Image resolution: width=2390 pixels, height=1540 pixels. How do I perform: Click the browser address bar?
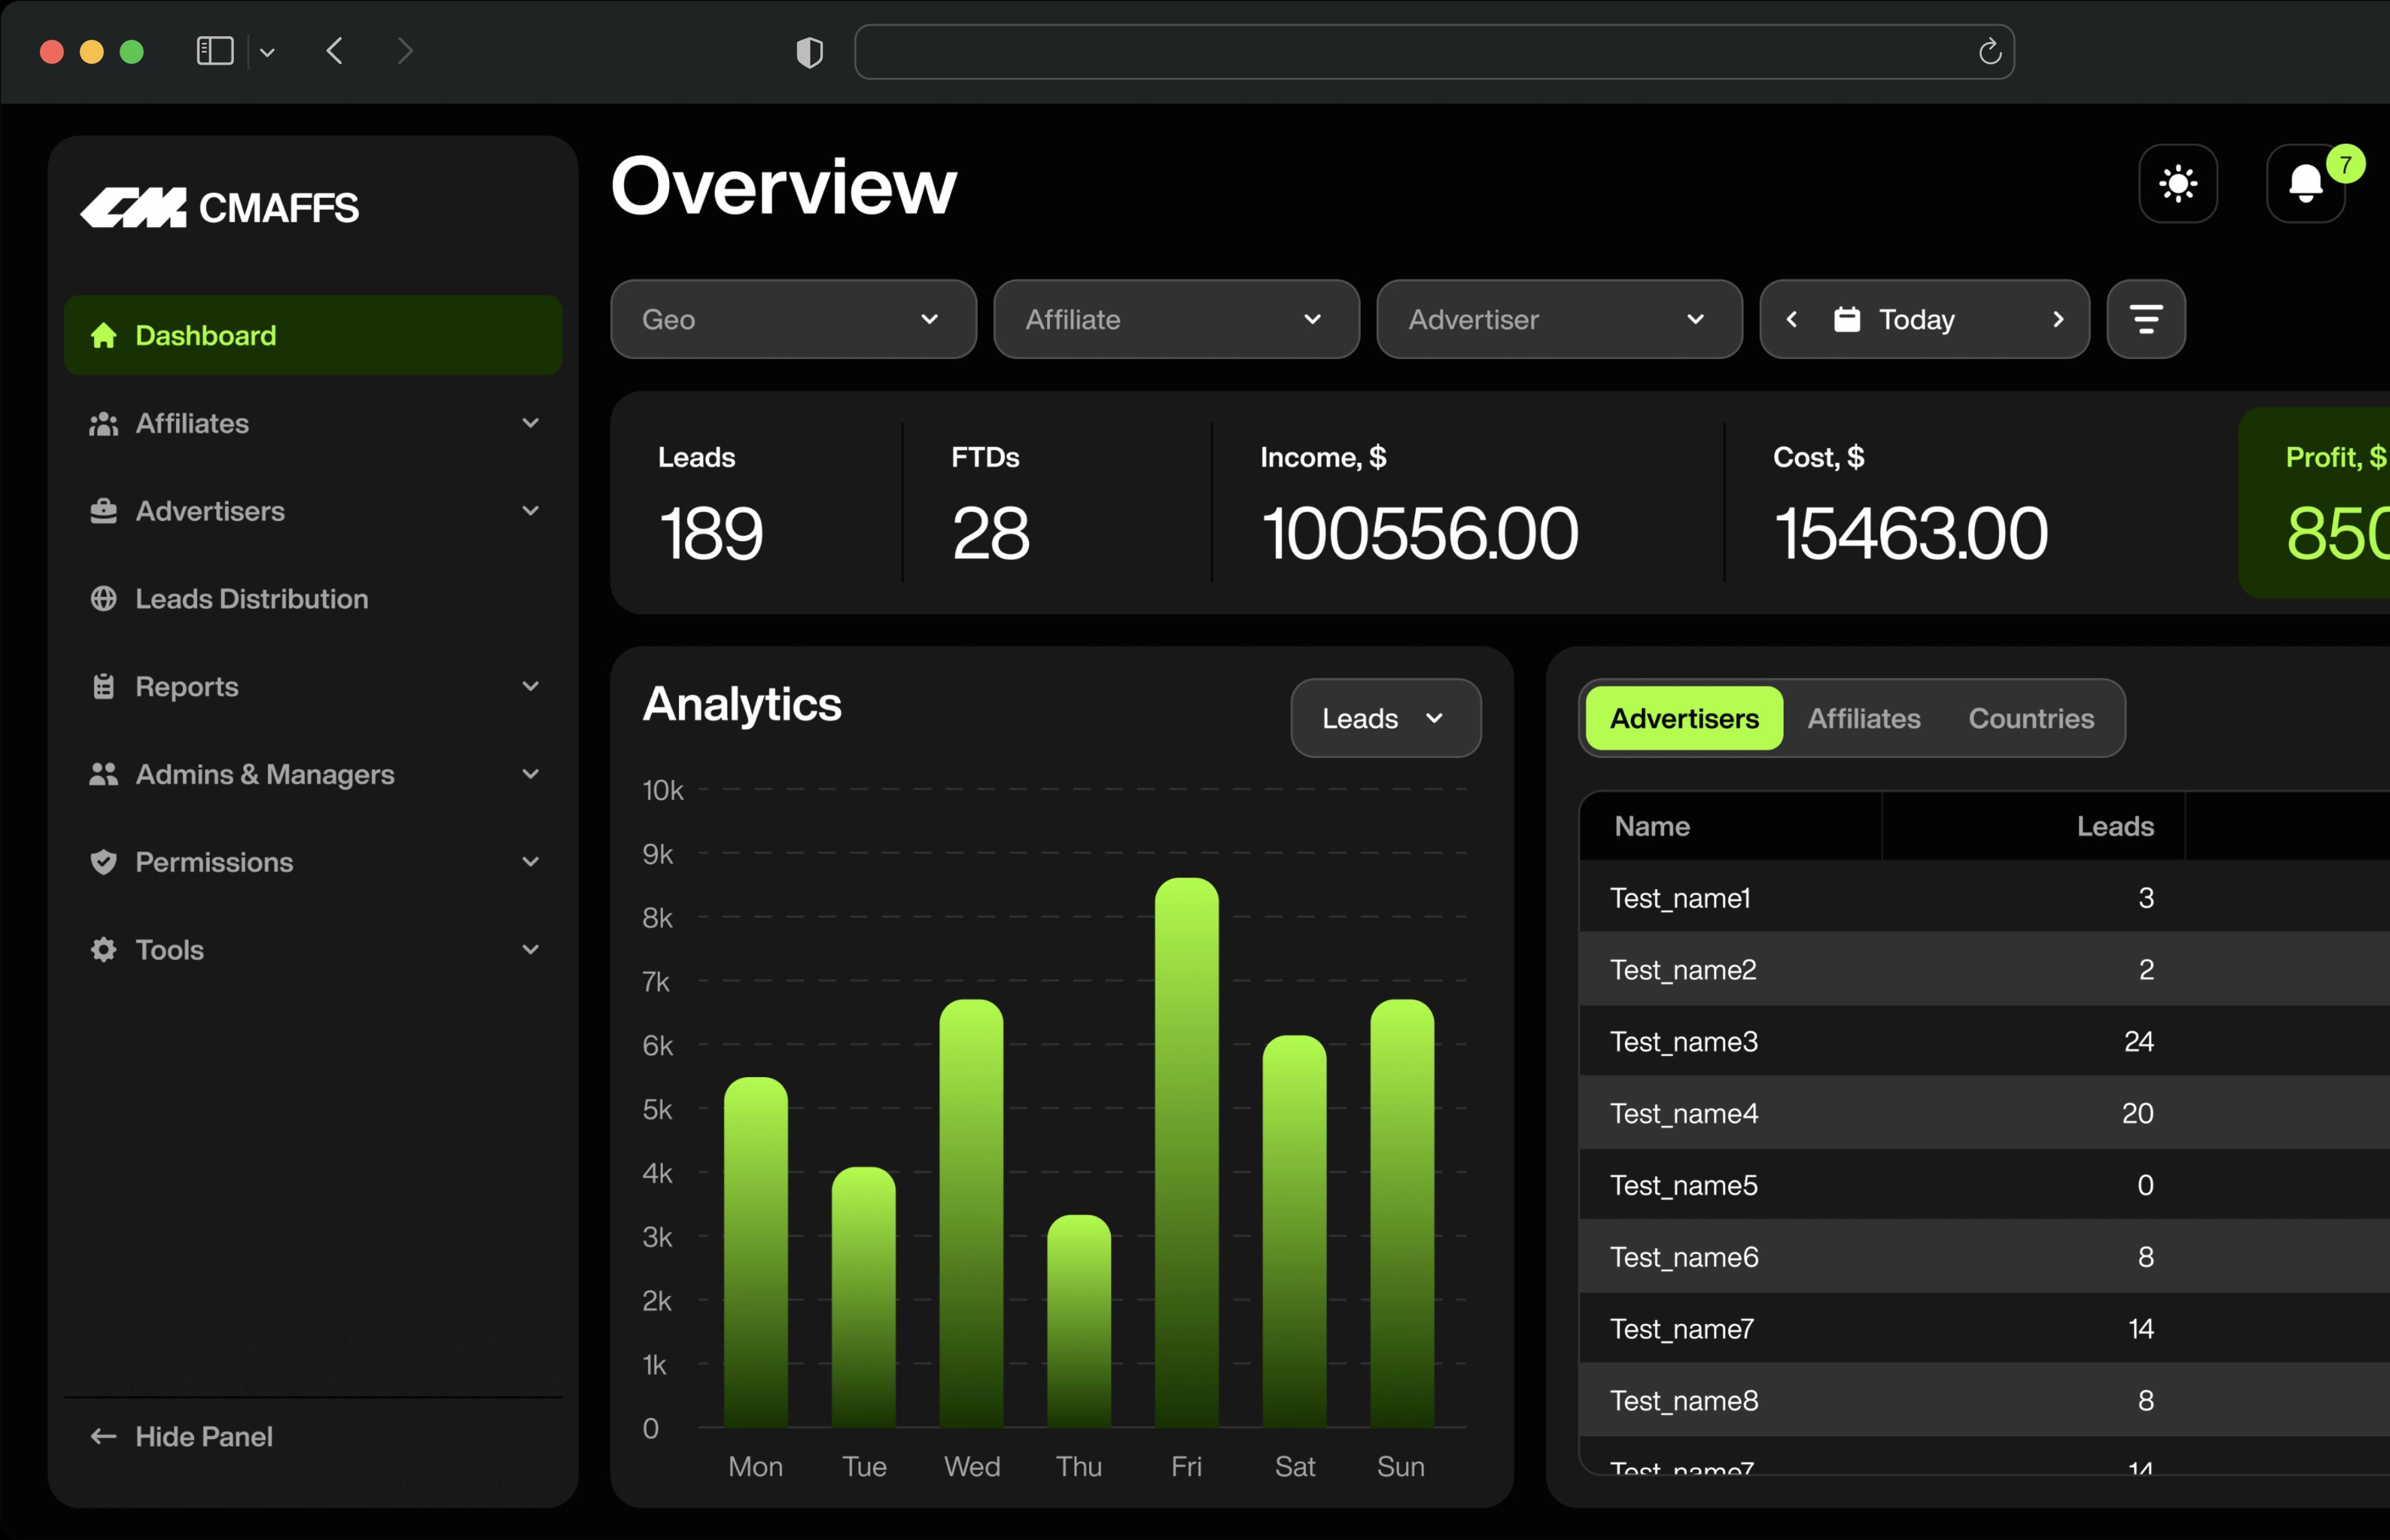tap(1434, 51)
